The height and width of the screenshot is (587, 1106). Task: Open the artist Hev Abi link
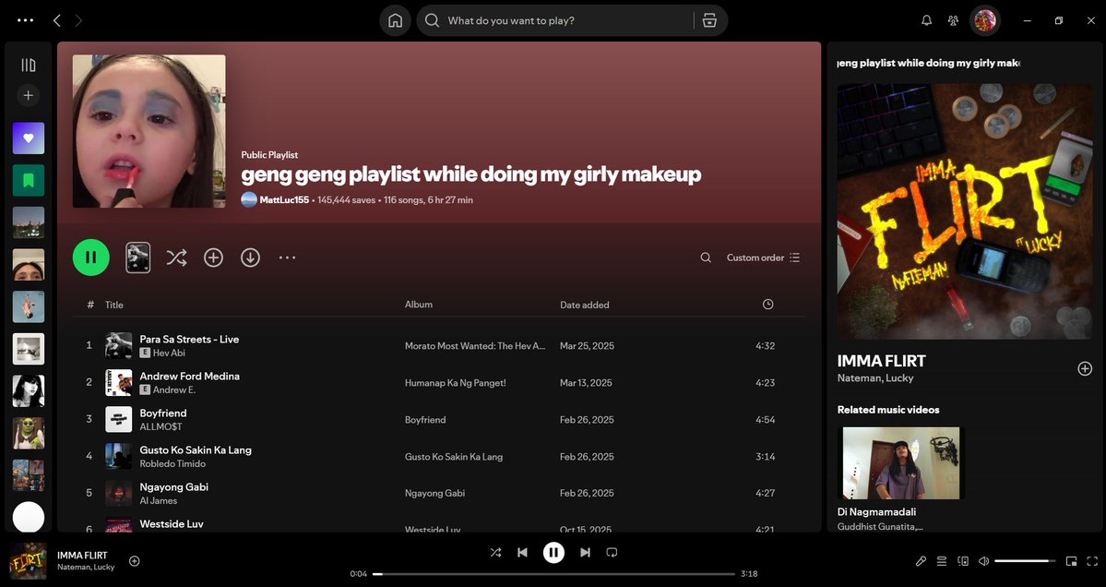coord(169,353)
